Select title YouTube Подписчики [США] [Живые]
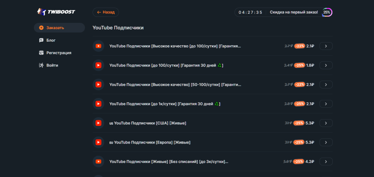 148,123
